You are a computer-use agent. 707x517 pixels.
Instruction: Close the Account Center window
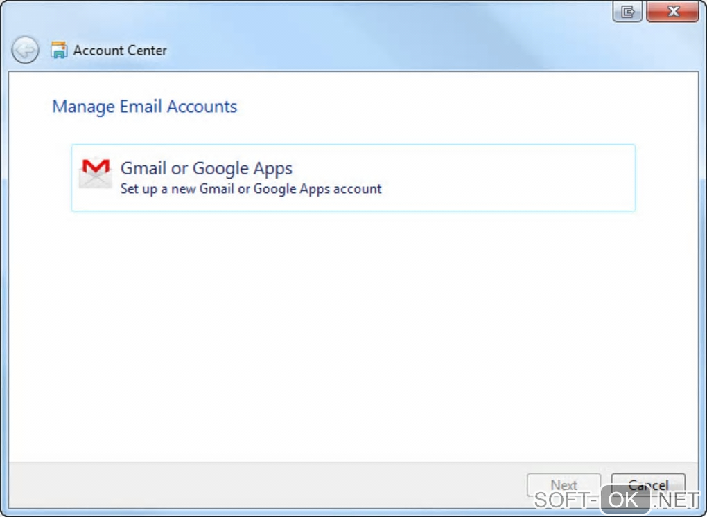673,11
